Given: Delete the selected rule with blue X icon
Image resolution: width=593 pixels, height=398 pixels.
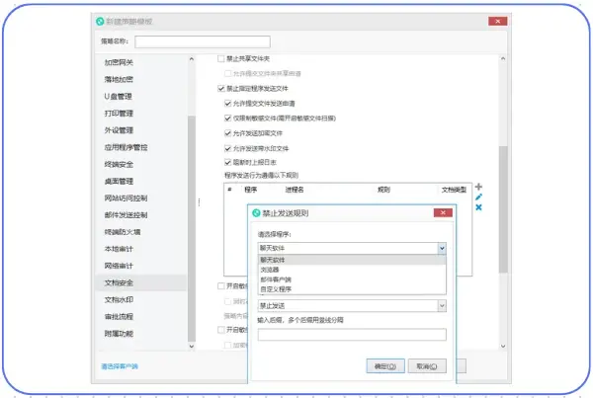Looking at the screenshot, I should pos(478,207).
